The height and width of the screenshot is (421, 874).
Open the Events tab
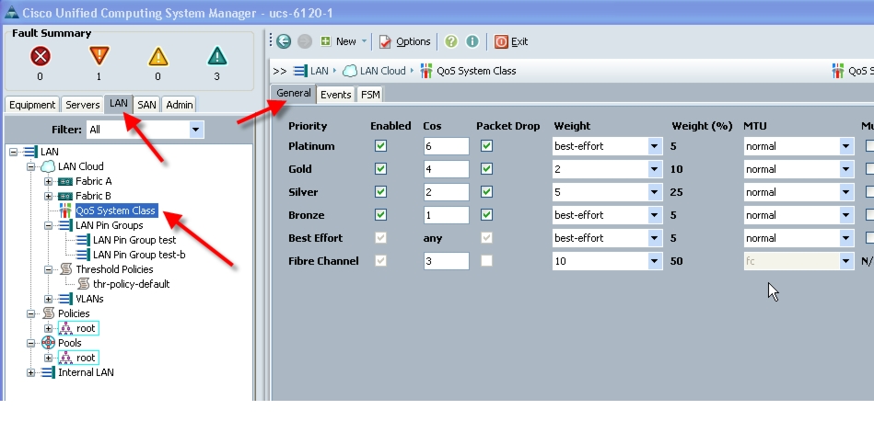coord(335,95)
